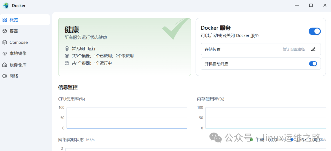Image resolution: width=331 pixels, height=151 pixels.
Task: Click the memory usage chart area
Action: point(265,118)
